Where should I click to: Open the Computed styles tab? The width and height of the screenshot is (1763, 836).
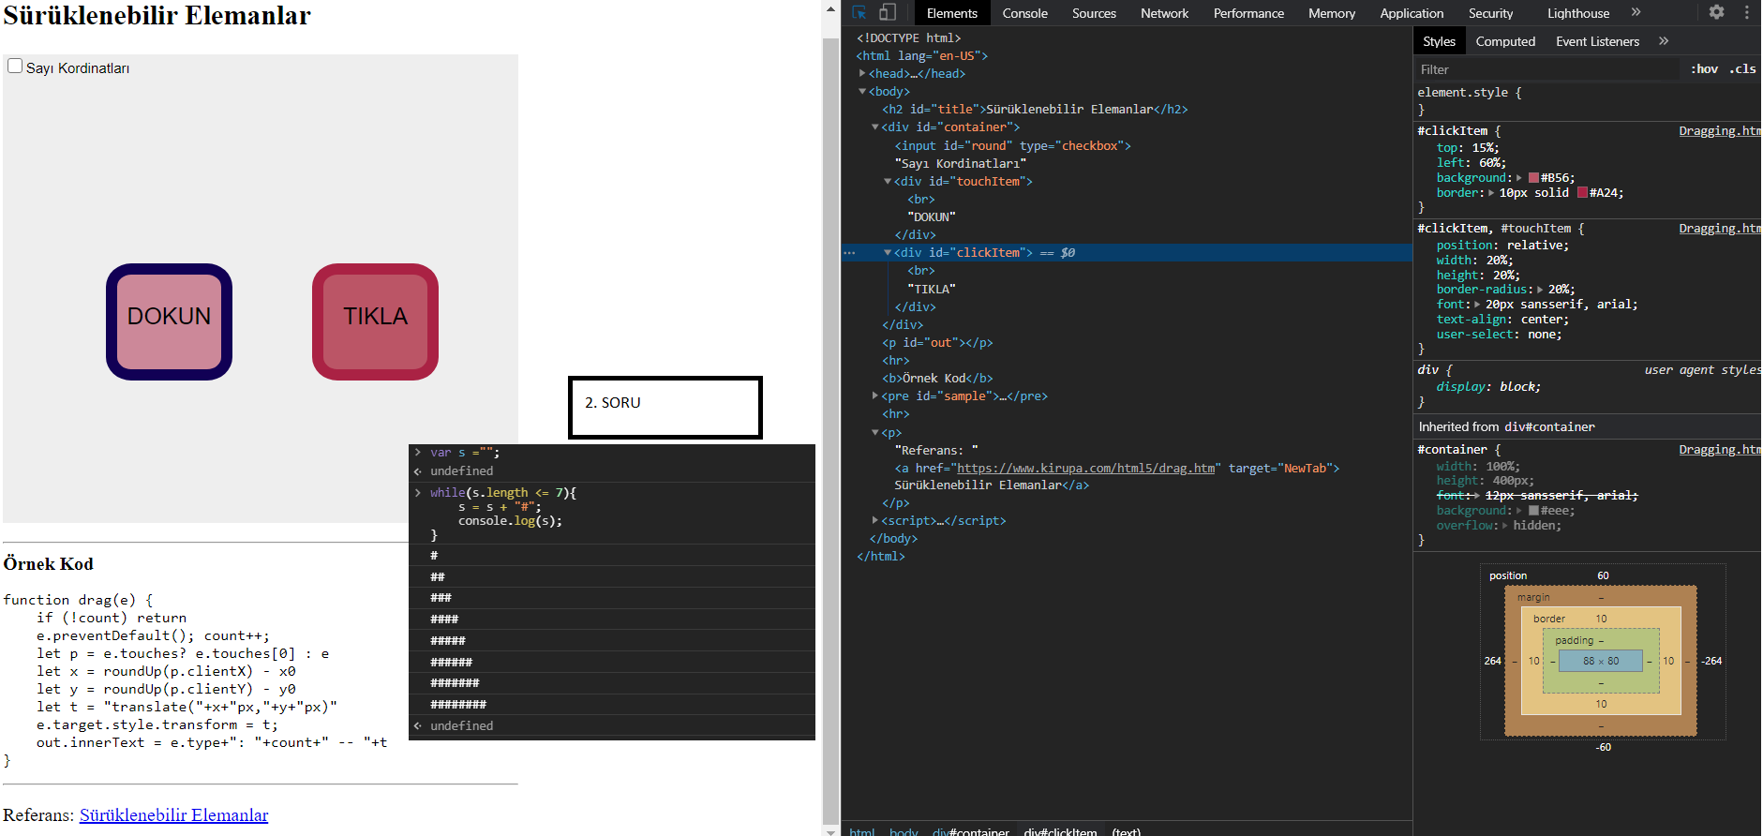[1505, 41]
